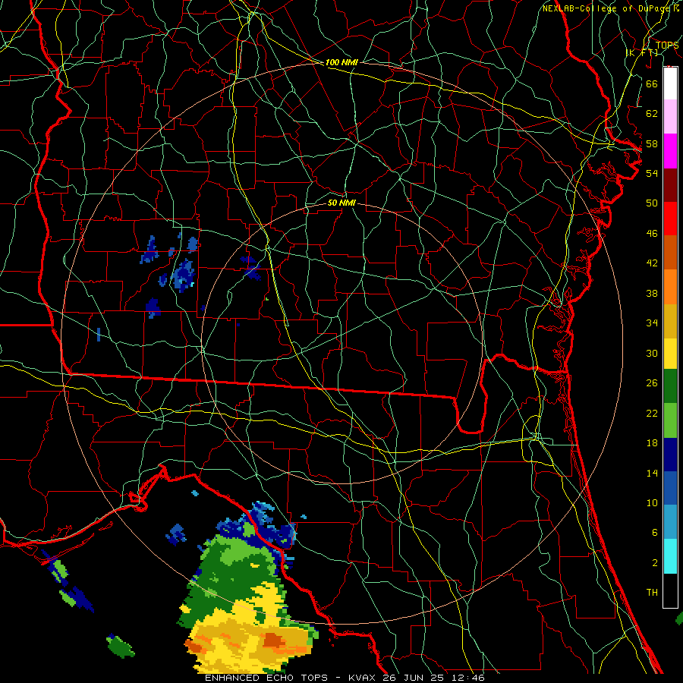
Task: Click the legend value "46"
Action: (652, 234)
